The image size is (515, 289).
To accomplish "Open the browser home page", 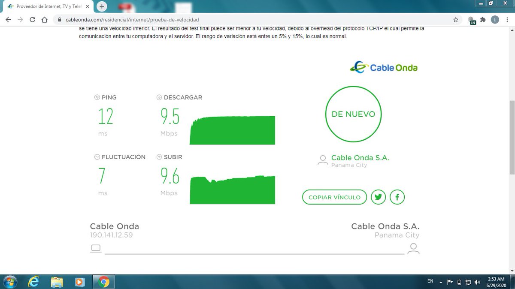I will tap(44, 20).
